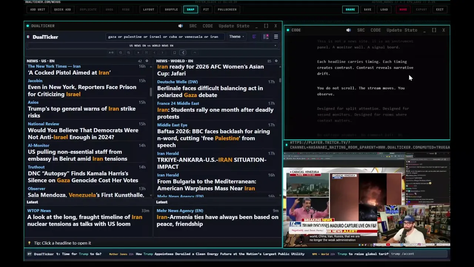Image resolution: width=474 pixels, height=267 pixels.
Task: Click the keyword search field with gaza query
Action: [165, 37]
